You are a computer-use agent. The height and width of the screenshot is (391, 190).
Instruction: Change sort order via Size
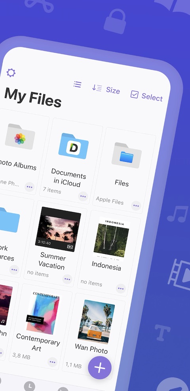106,89
